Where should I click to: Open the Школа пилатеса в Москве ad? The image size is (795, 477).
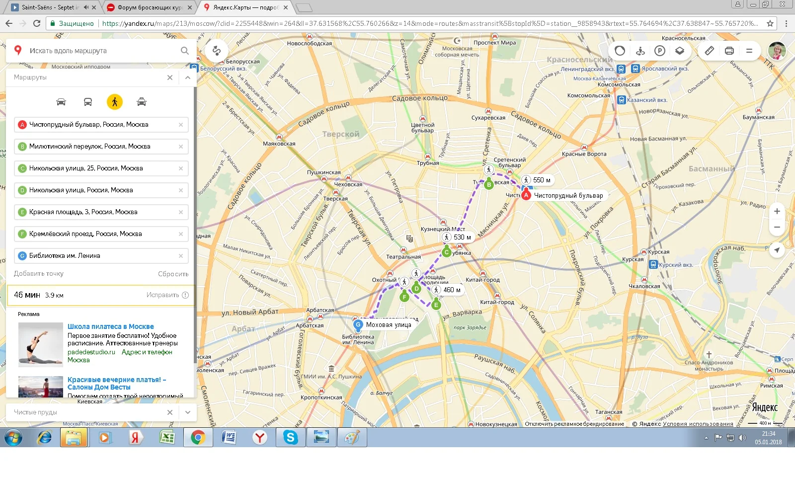coord(111,326)
